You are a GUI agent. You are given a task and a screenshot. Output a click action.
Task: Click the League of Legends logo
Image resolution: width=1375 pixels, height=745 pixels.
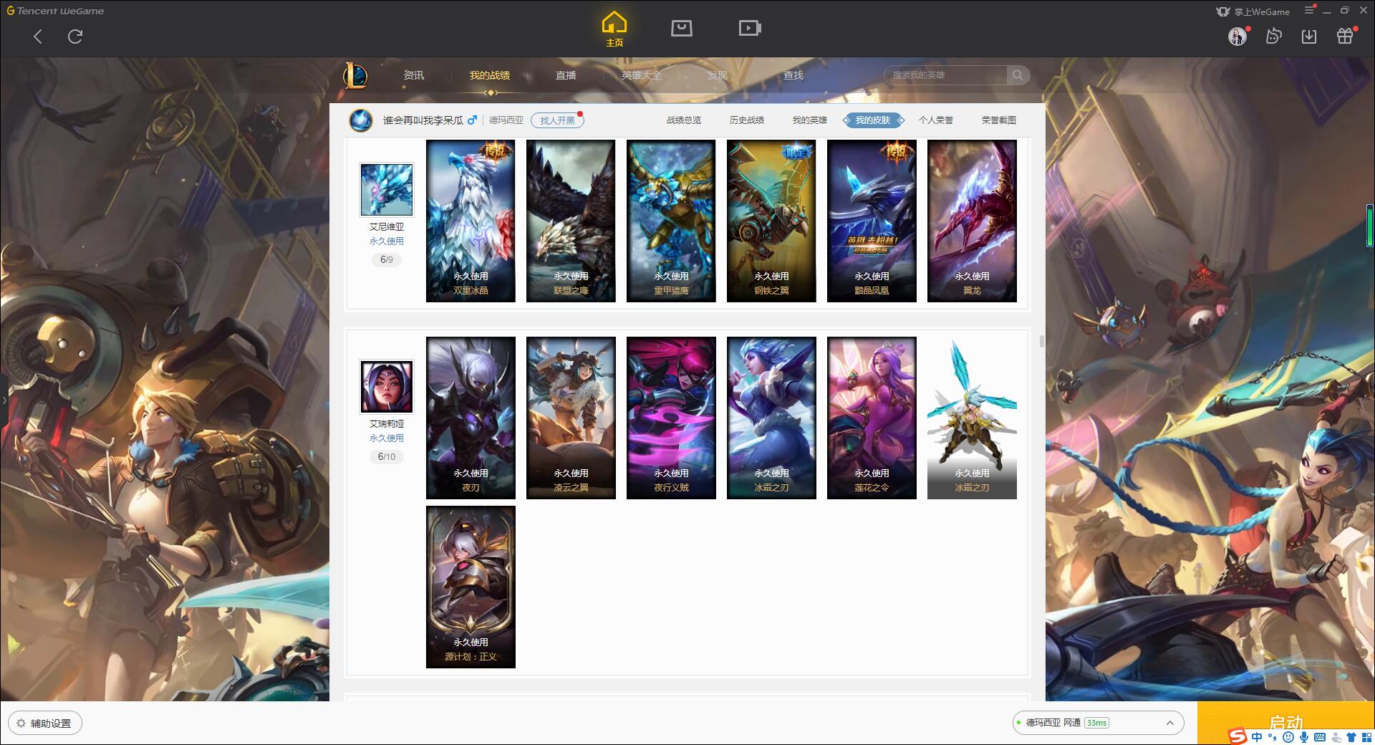pyautogui.click(x=356, y=75)
